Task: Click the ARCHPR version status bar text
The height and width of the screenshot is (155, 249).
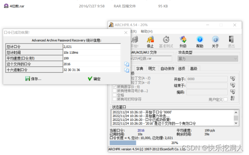Action: coord(147,149)
